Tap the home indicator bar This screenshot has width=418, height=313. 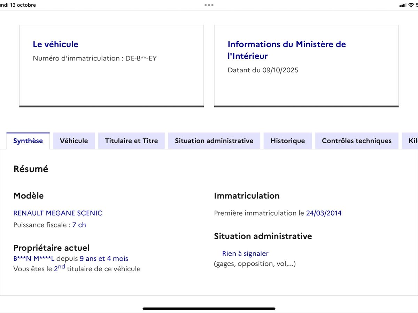209,308
